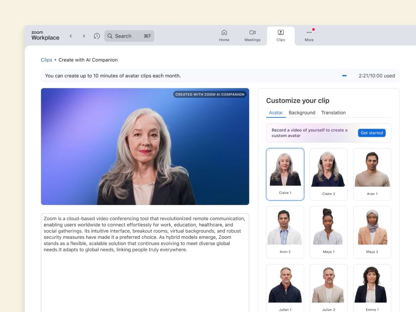The width and height of the screenshot is (416, 312).
Task: Open the Meetings camera icon
Action: (x=252, y=32)
